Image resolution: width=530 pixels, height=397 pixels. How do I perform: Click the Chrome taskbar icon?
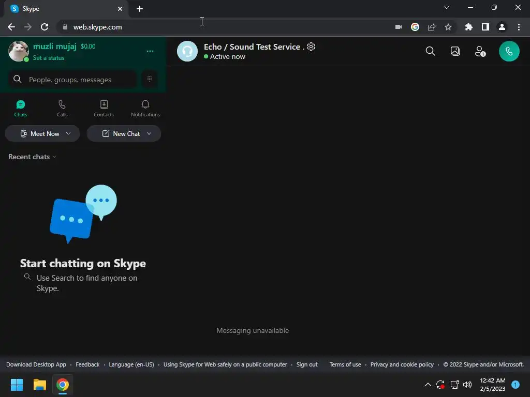coord(63,385)
